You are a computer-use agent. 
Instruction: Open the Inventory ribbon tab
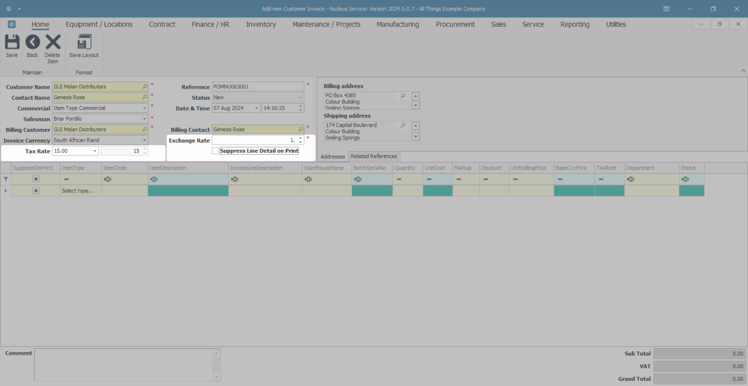261,24
